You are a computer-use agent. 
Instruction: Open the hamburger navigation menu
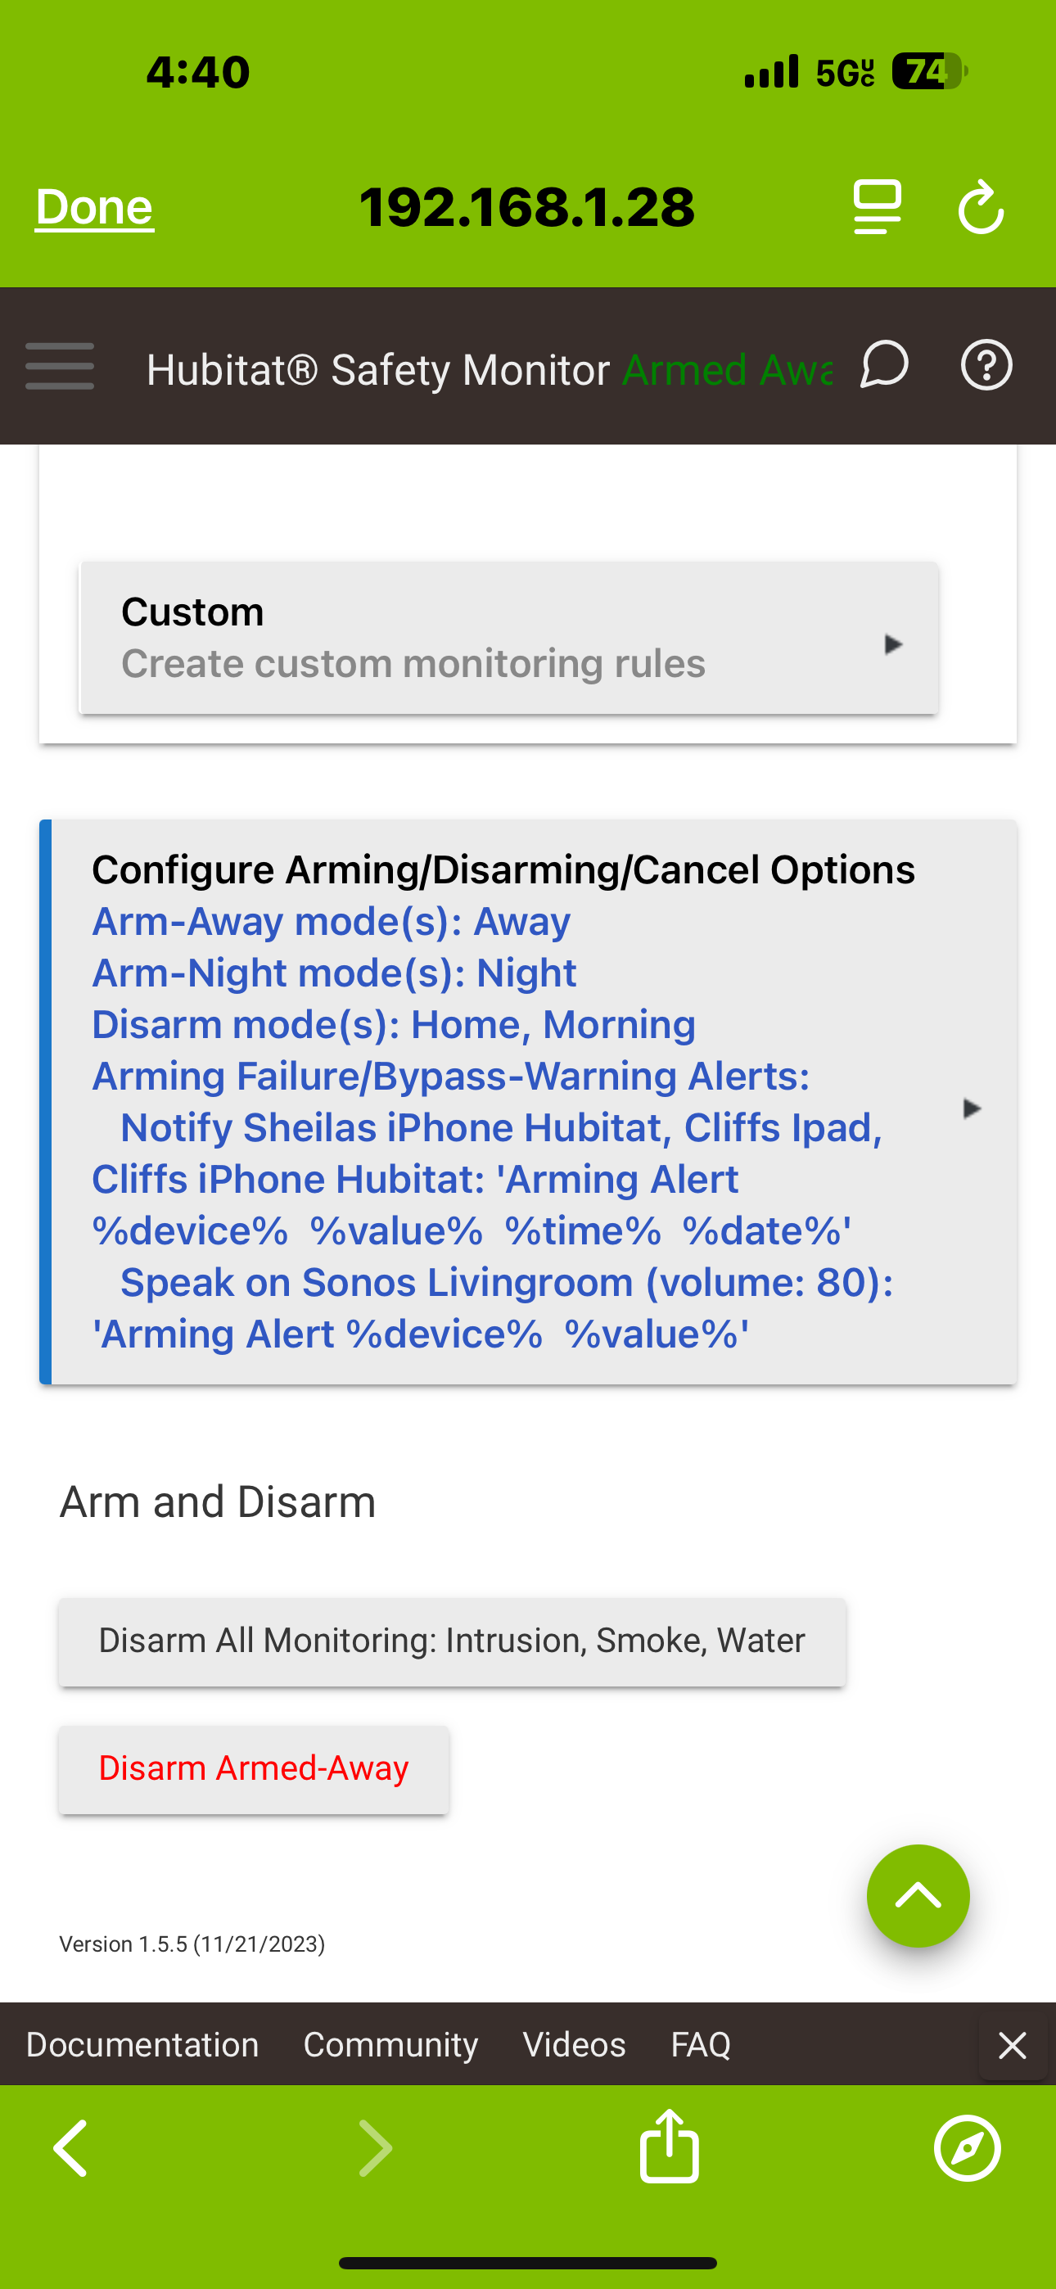pos(60,365)
